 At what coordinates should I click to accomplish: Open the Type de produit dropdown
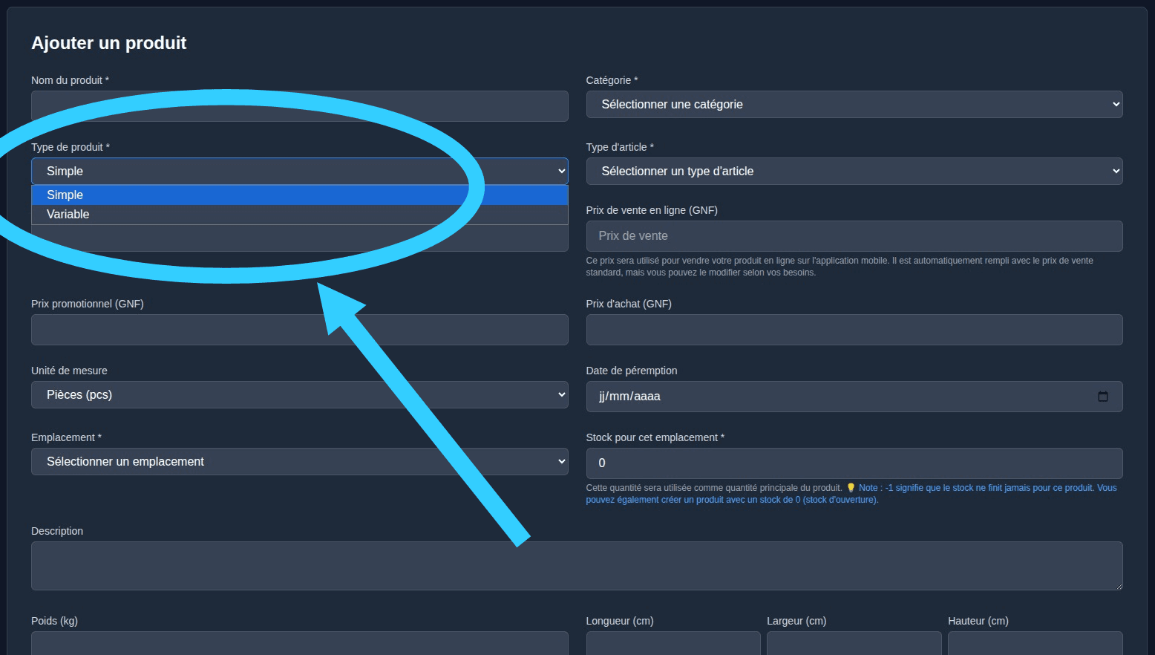click(x=299, y=171)
